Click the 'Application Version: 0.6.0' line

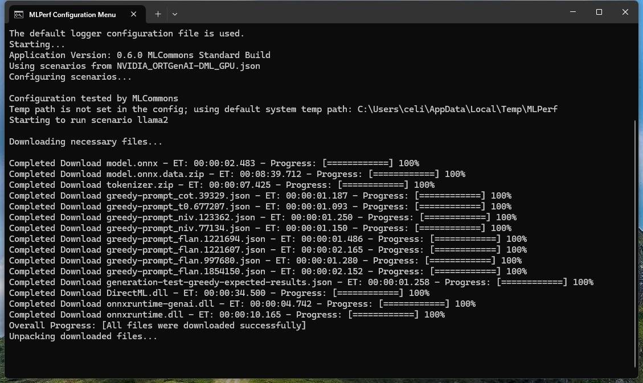point(140,55)
